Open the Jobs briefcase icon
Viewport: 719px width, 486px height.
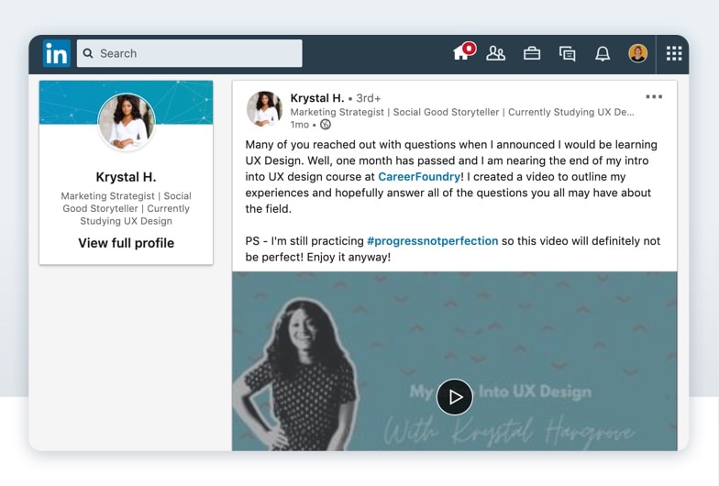click(532, 53)
